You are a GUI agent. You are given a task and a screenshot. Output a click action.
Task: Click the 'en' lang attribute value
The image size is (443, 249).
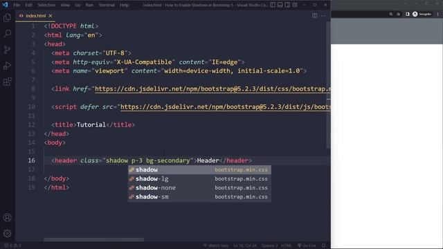[x=91, y=35]
